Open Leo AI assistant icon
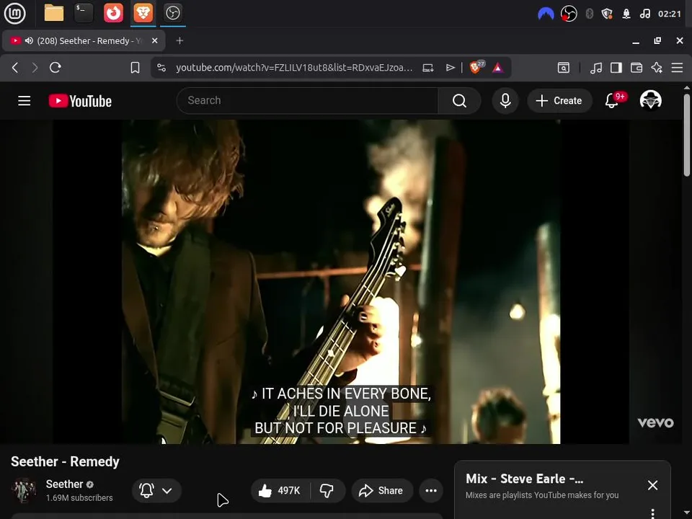692x519 pixels. coord(657,68)
